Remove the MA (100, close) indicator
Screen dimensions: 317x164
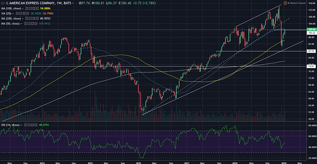pyautogui.click(x=37, y=8)
